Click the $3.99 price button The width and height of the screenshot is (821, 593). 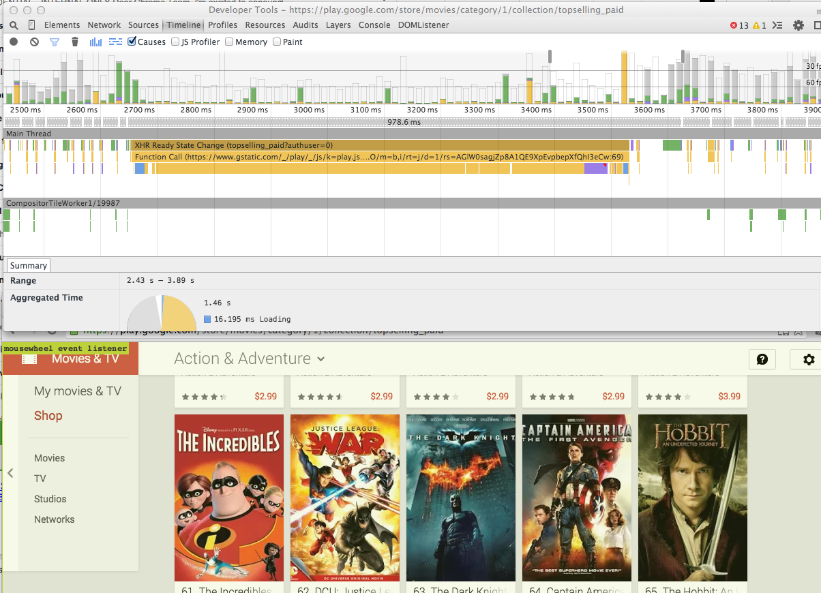729,396
